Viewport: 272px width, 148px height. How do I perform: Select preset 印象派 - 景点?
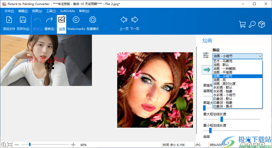(x=237, y=107)
